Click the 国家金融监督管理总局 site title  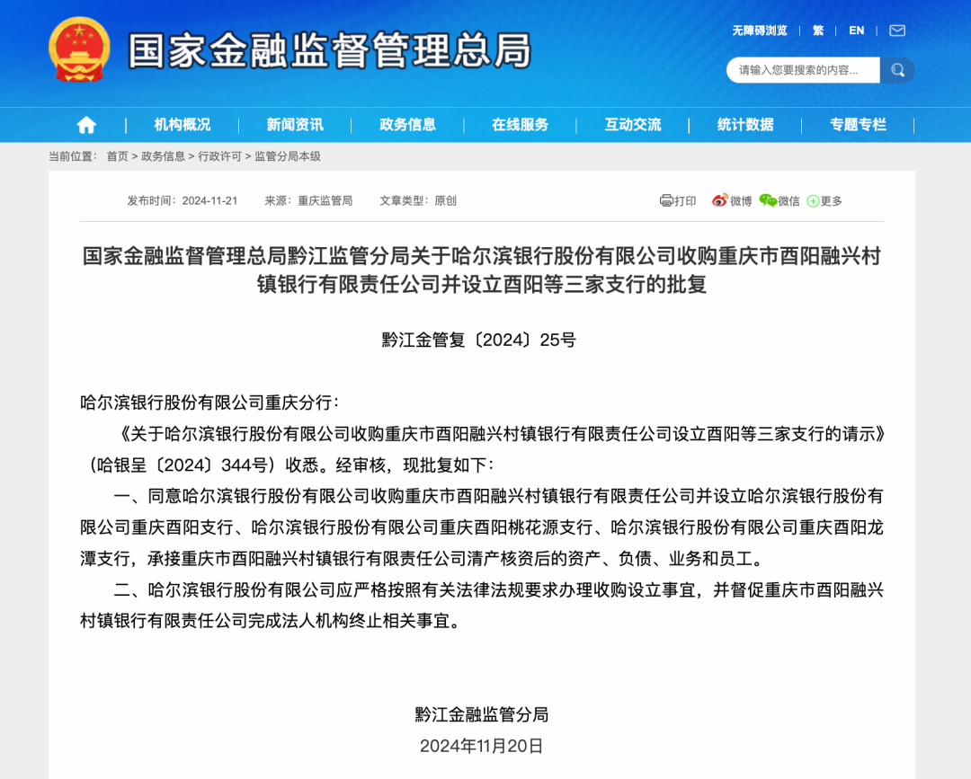330,50
